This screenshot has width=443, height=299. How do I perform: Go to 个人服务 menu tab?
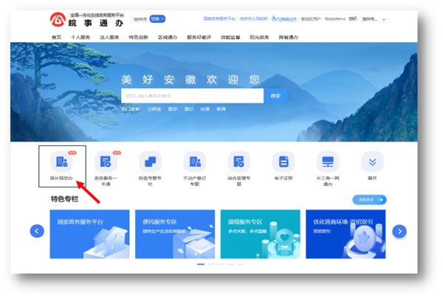point(80,36)
